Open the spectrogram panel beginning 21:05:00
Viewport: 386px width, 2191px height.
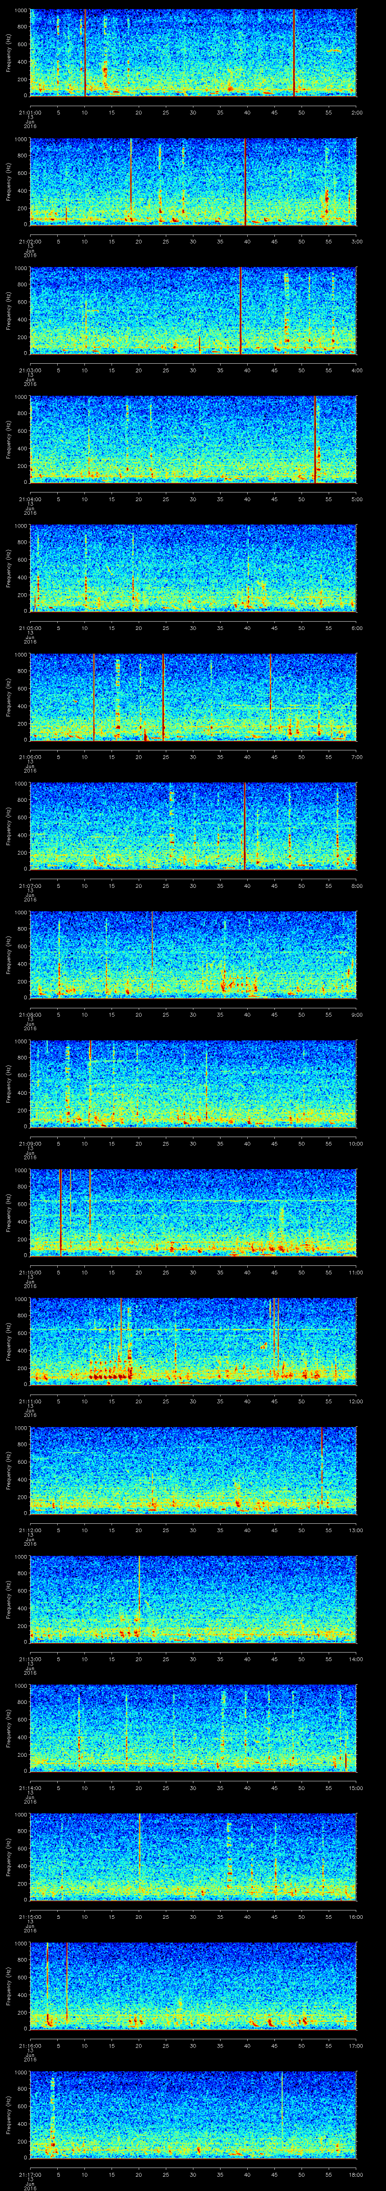point(193,568)
